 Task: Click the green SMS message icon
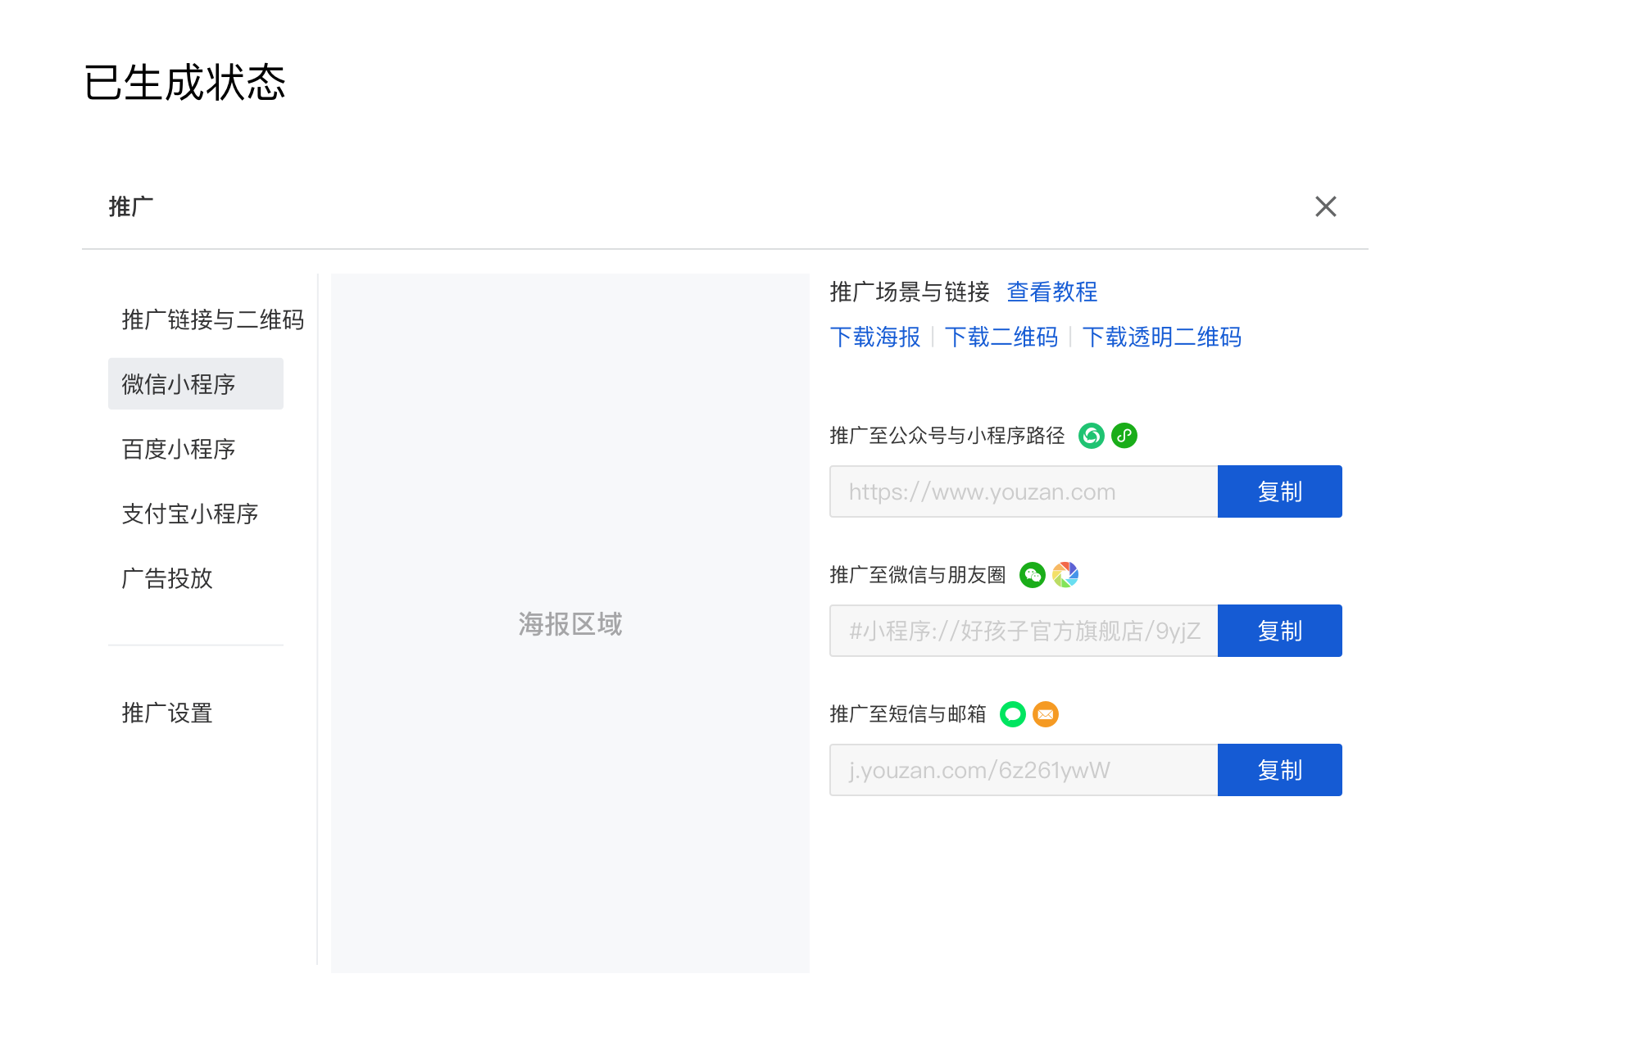coord(1013,714)
